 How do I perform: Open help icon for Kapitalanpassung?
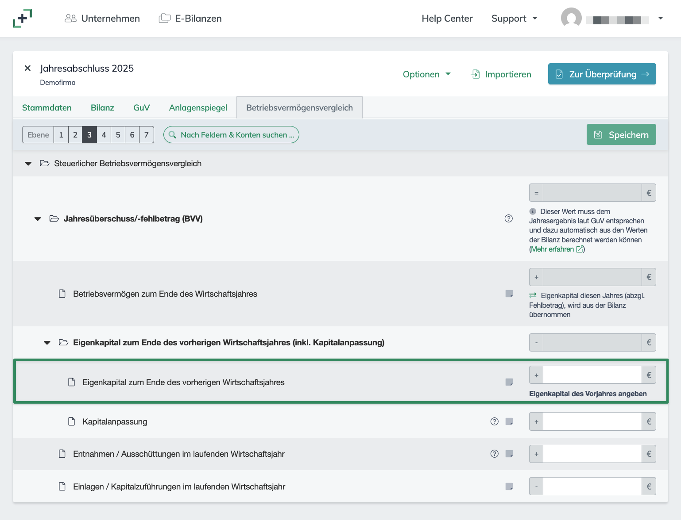(x=495, y=421)
